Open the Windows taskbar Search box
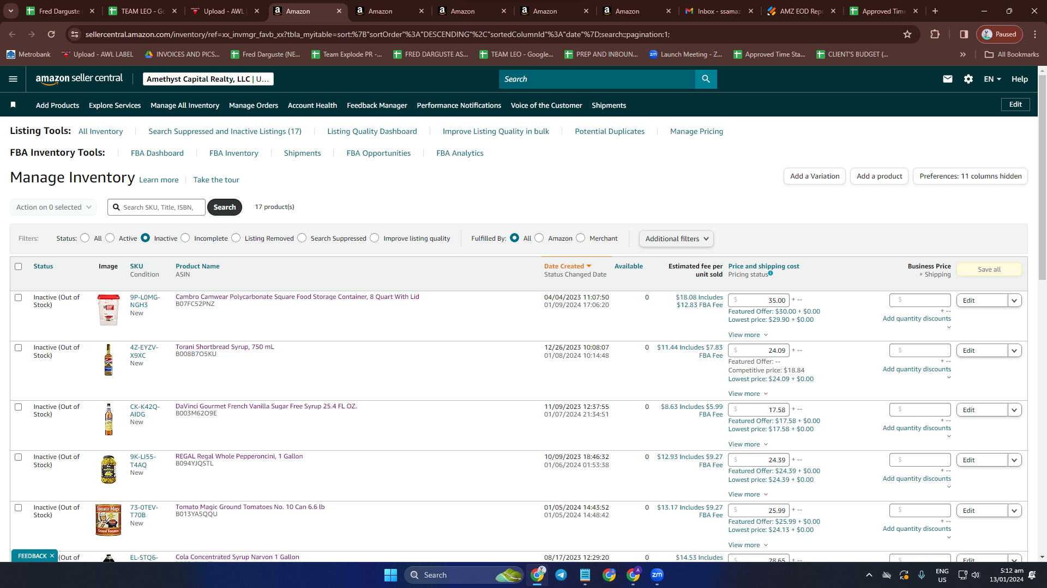This screenshot has width=1047, height=588. point(464,575)
